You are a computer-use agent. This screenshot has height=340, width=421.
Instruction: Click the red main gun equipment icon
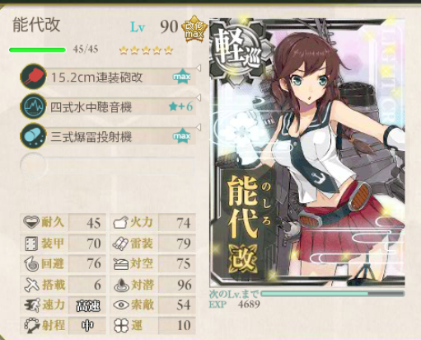pyautogui.click(x=33, y=77)
